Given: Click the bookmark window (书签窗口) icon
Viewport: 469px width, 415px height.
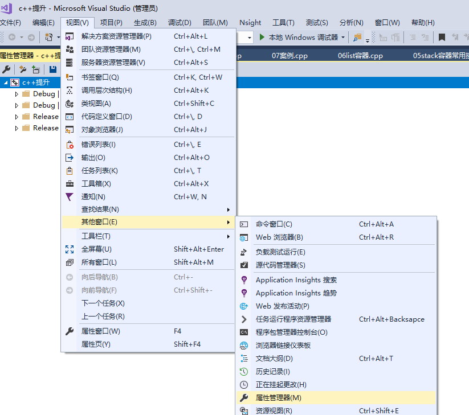Looking at the screenshot, I should tap(70, 77).
